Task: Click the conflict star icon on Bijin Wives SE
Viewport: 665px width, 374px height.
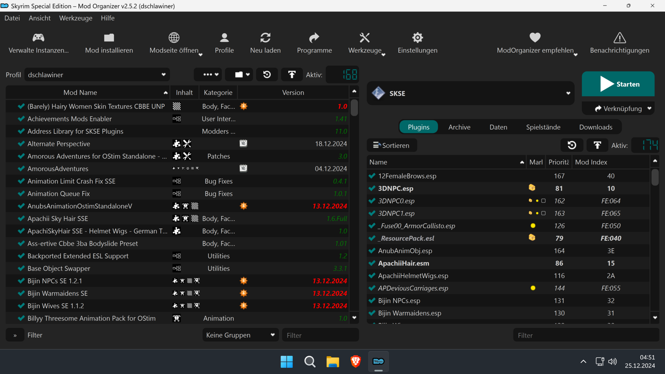Action: [x=244, y=305]
